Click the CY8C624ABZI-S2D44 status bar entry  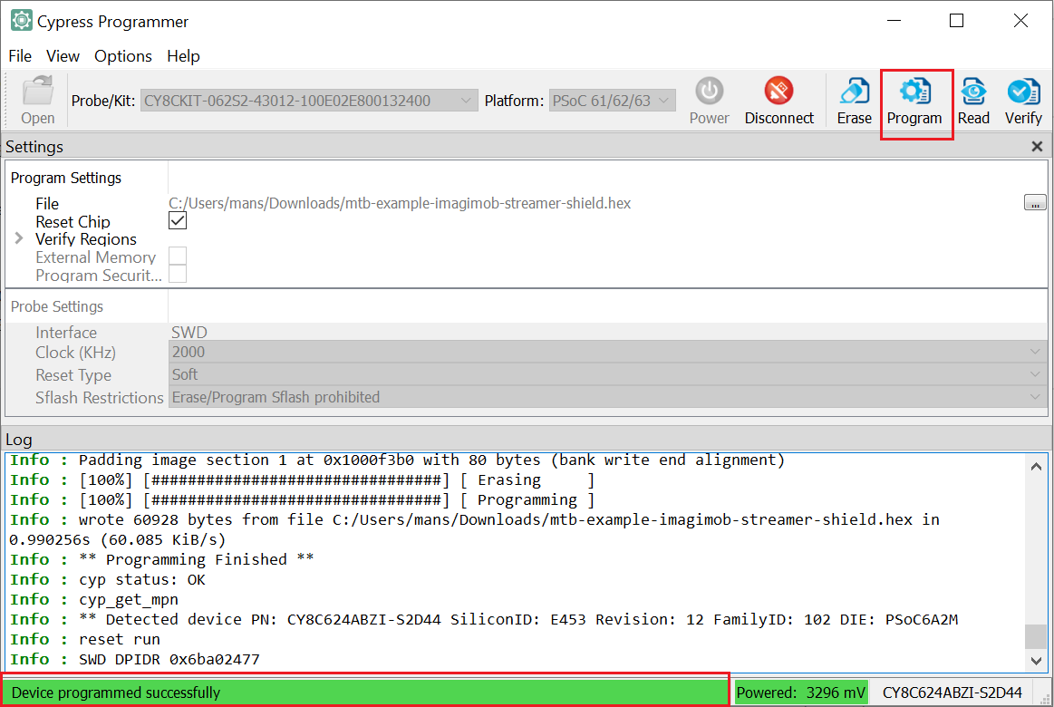[952, 692]
